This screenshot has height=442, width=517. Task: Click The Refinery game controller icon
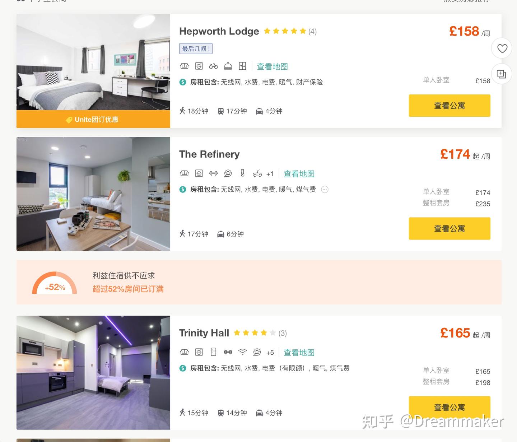257,174
